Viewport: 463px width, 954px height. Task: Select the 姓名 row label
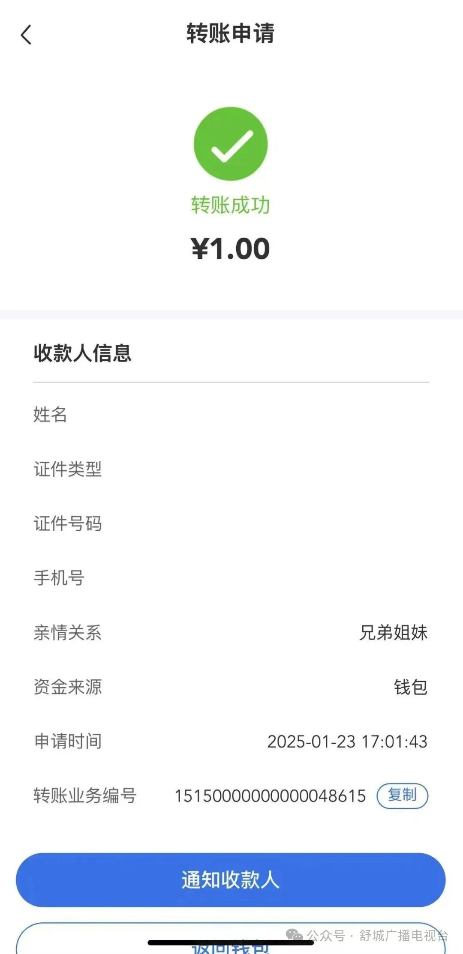(50, 414)
